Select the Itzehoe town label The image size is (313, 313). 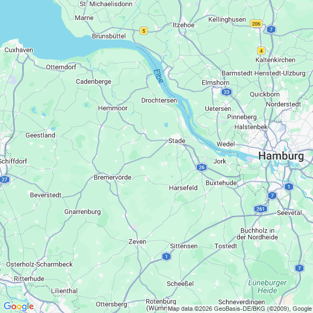point(183,25)
